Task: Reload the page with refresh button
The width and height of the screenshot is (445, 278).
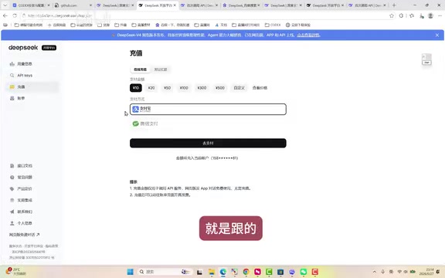Action: [15, 15]
